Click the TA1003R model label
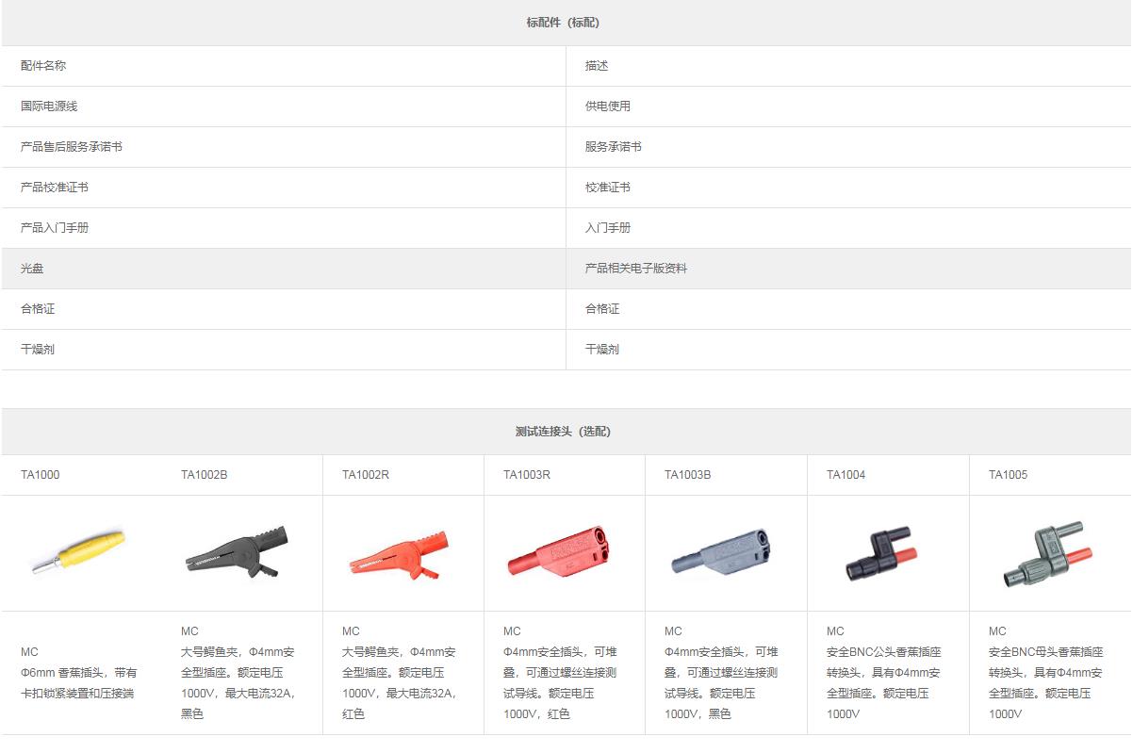 [527, 475]
